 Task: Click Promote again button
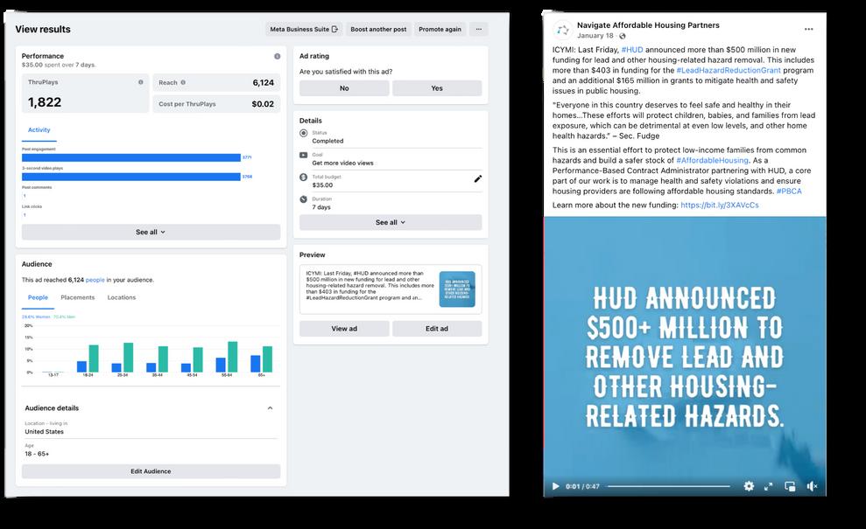pos(440,29)
